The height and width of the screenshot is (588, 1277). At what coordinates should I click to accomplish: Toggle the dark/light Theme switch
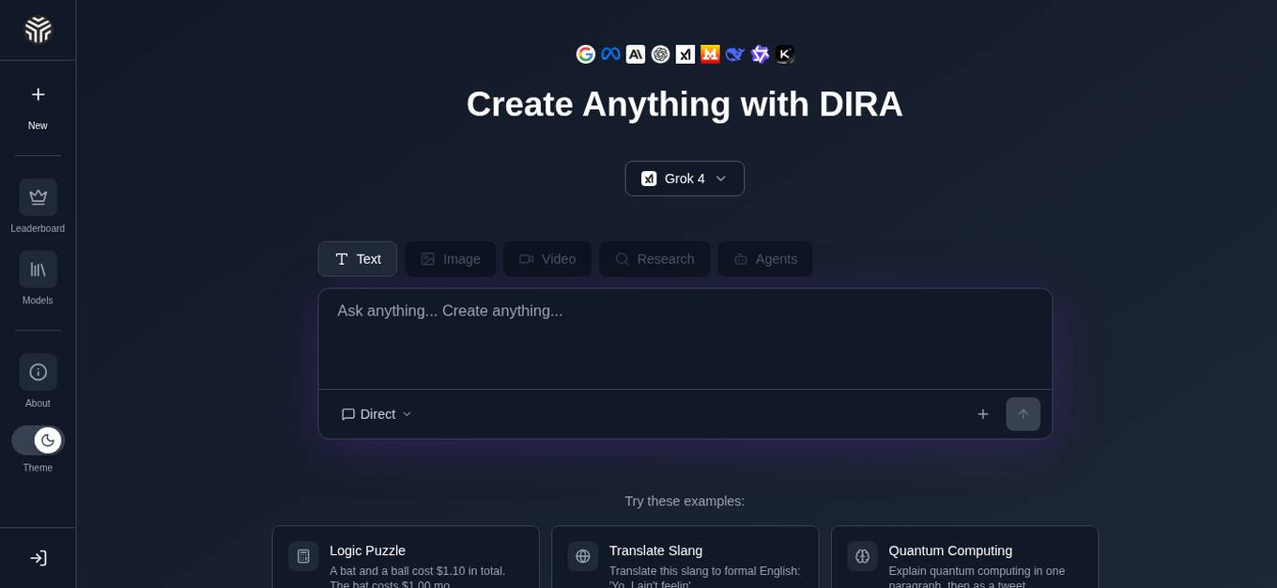[38, 441]
